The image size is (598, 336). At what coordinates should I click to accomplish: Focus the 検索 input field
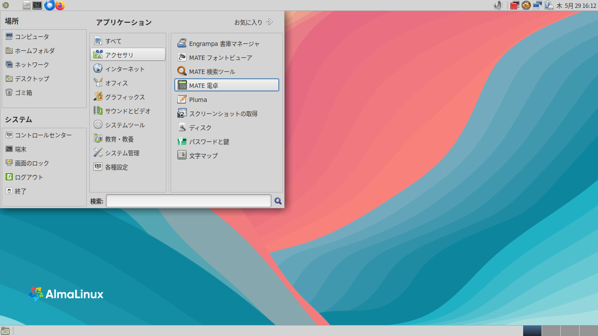189,201
